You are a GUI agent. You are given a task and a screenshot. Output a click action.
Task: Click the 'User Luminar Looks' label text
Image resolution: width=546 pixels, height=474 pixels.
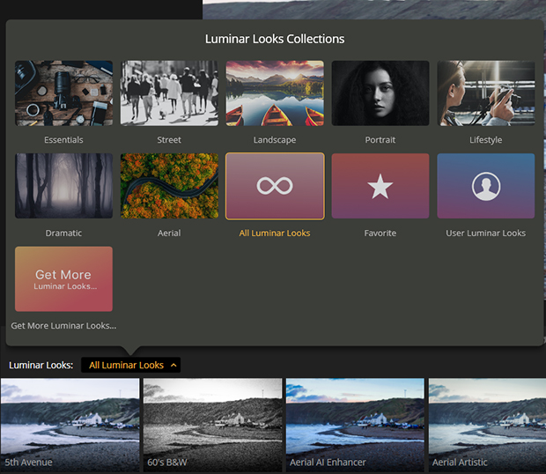coord(486,233)
